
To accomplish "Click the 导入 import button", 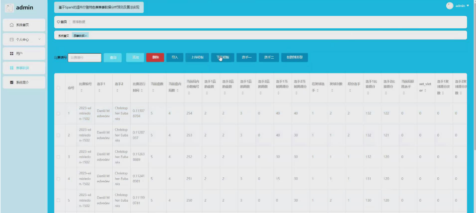I will pyautogui.click(x=174, y=58).
